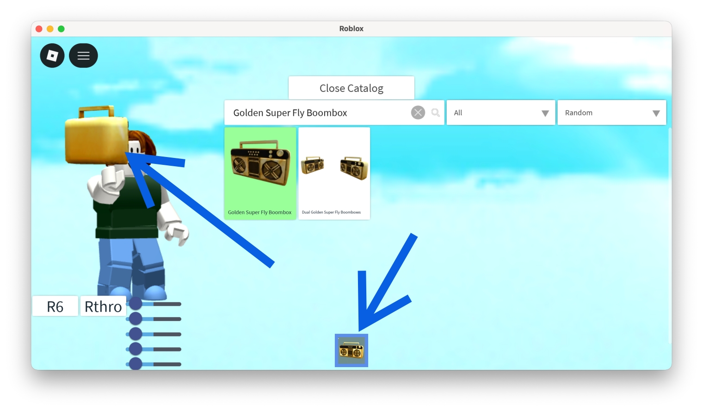Screen dimensions: 703x411
Task: Click the Roblox logo icon
Action: pyautogui.click(x=52, y=55)
